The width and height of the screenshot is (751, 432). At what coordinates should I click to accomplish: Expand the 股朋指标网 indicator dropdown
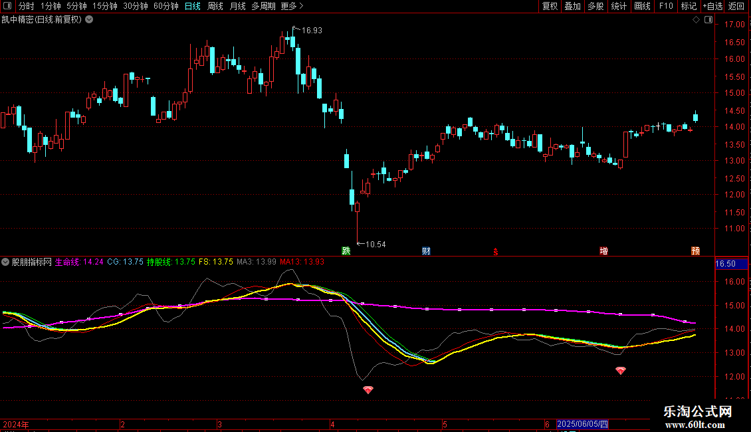point(5,262)
